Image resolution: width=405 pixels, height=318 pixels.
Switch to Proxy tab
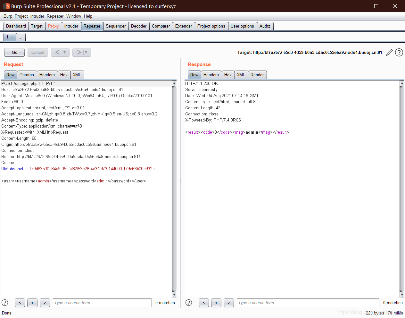tap(54, 26)
